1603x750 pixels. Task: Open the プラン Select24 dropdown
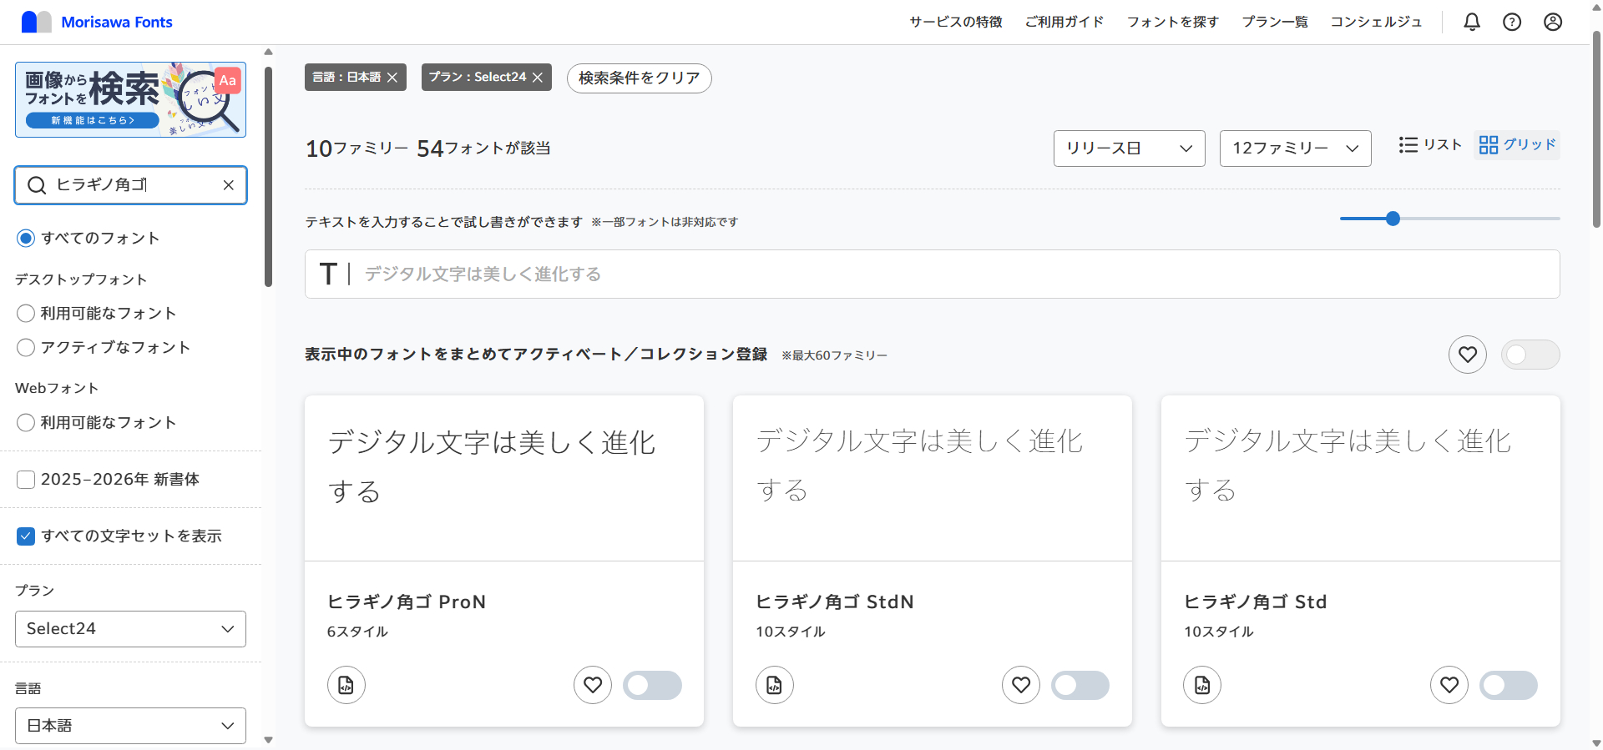click(130, 629)
